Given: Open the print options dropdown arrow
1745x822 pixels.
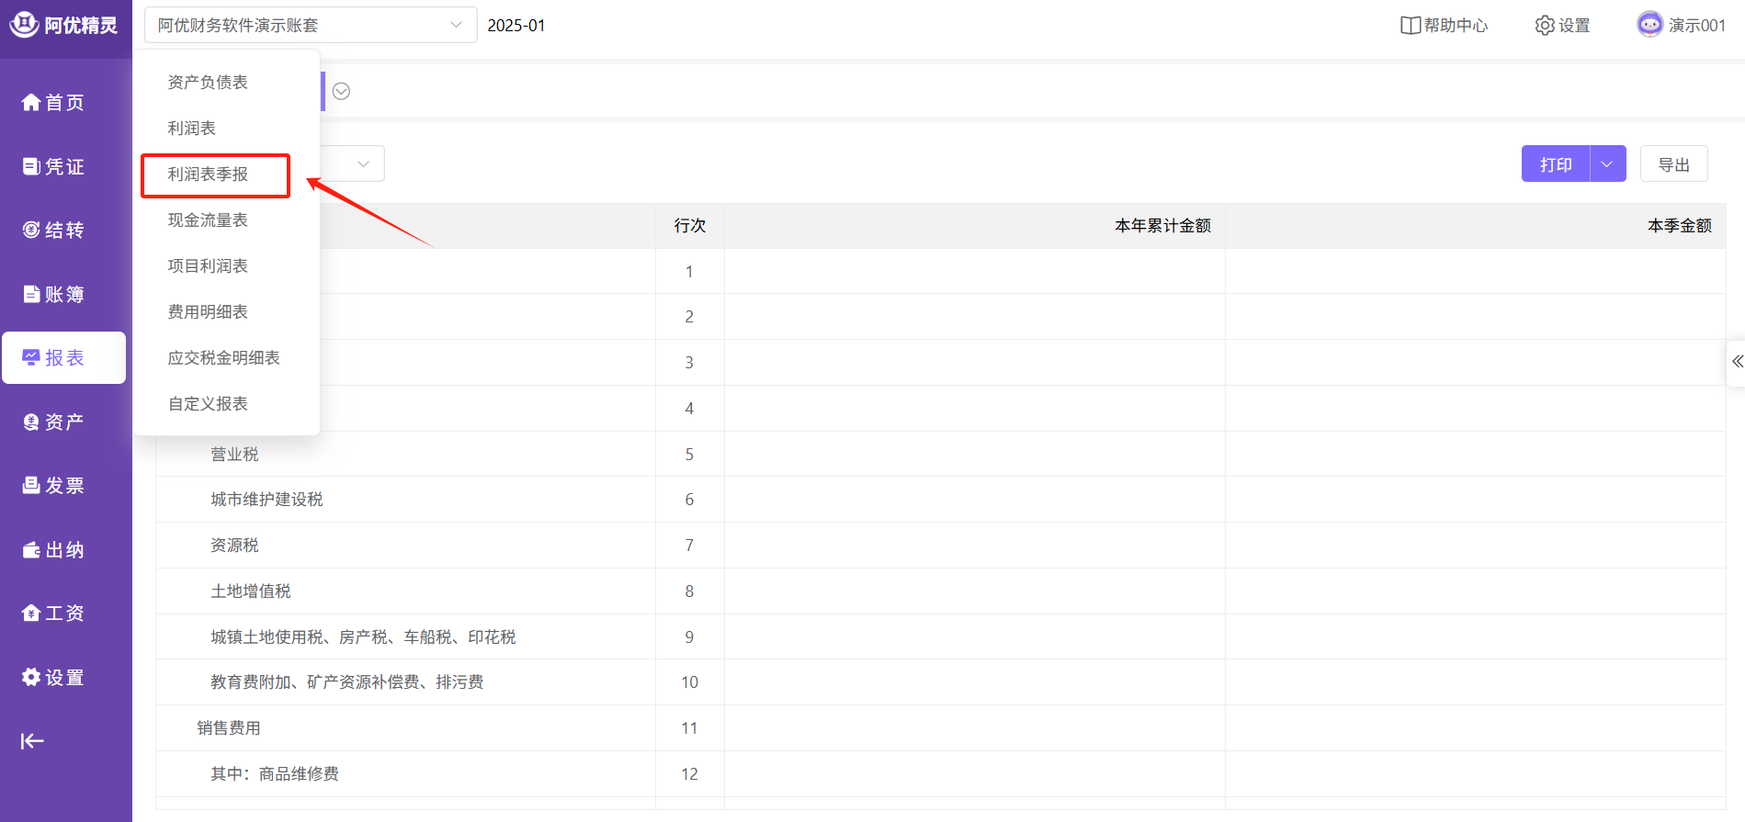Looking at the screenshot, I should click(1607, 164).
